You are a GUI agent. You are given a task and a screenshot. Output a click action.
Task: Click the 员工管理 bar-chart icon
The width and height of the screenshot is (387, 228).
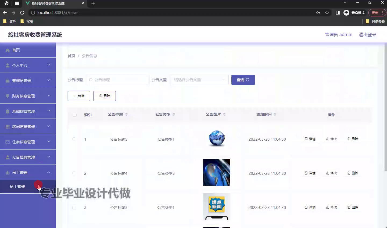(7, 172)
